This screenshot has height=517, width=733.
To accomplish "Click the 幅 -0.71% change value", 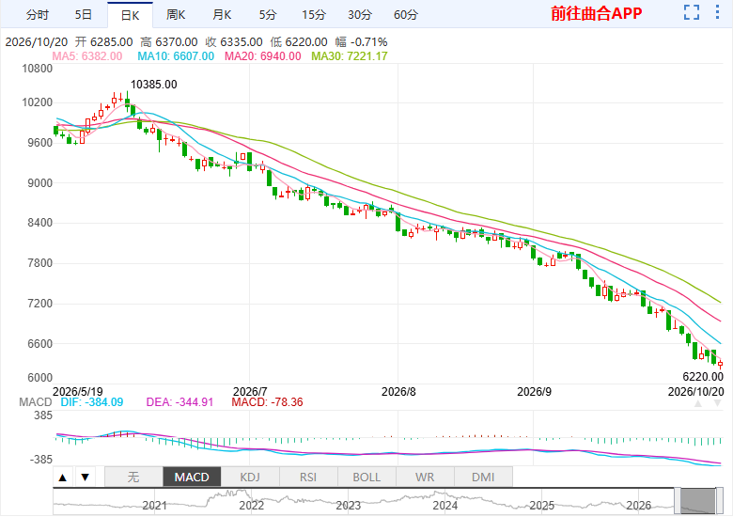I will (x=362, y=42).
